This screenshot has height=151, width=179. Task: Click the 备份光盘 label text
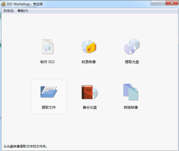coord(90,107)
